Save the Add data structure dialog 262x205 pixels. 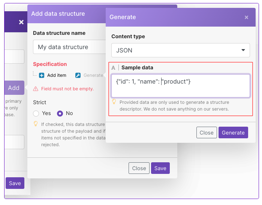point(160,168)
